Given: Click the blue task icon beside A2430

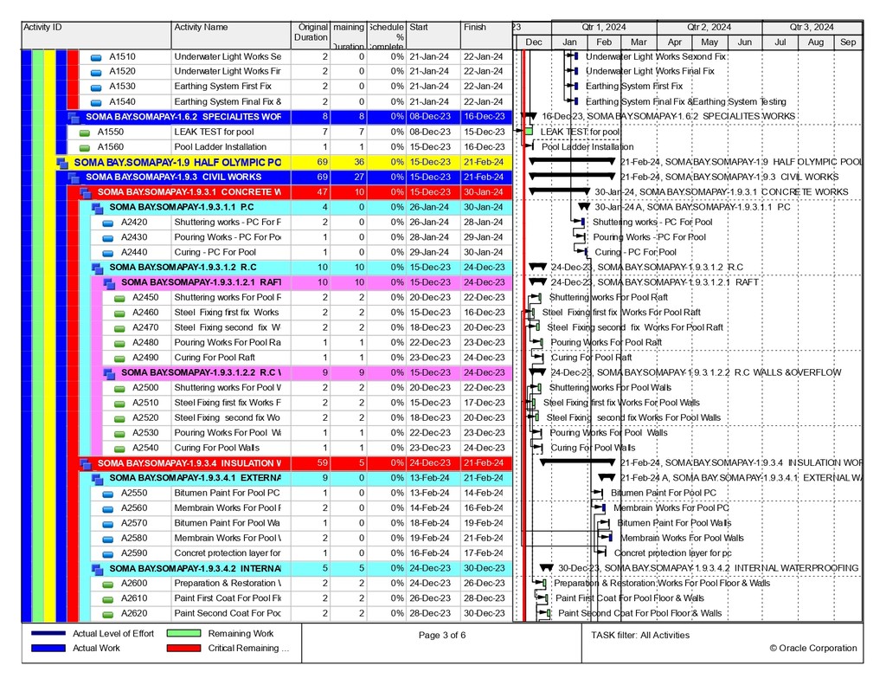Looking at the screenshot, I should tap(108, 238).
